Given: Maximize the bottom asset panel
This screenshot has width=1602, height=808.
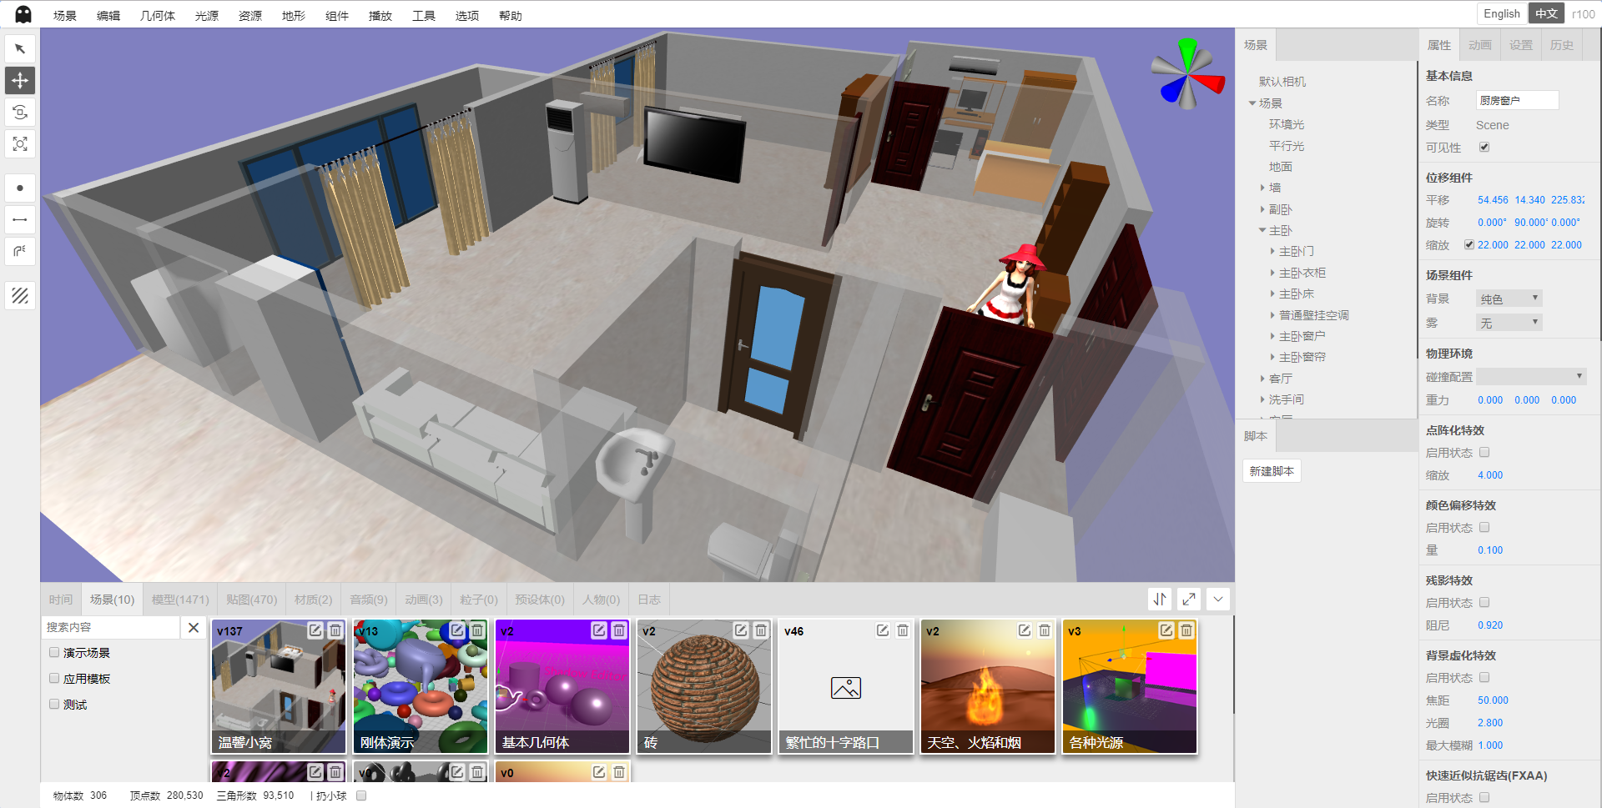Looking at the screenshot, I should pos(1189,599).
